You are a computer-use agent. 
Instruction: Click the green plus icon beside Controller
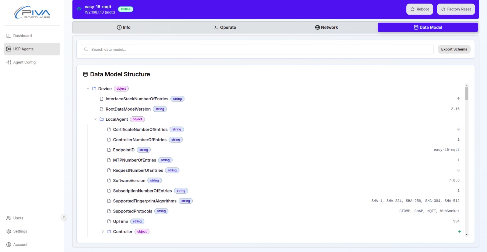[459, 232]
